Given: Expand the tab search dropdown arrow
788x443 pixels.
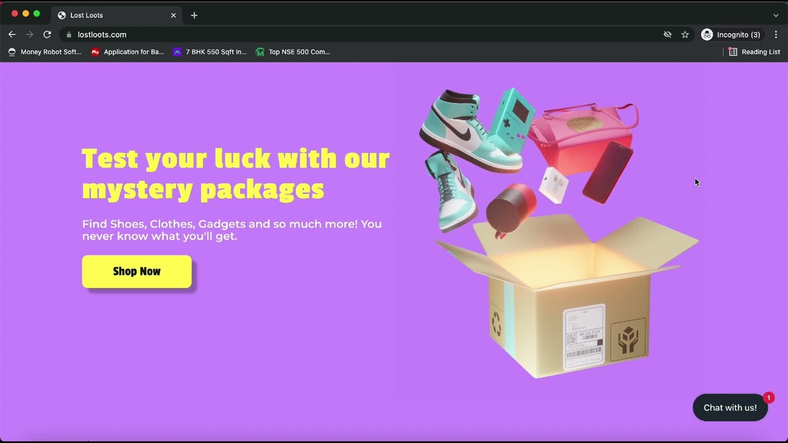Looking at the screenshot, I should click(x=776, y=15).
